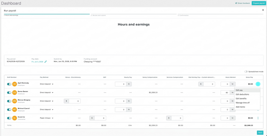Viewport: 267px width, 136px height.
Task: Click the Dashboard page title
Action: [x=11, y=3]
